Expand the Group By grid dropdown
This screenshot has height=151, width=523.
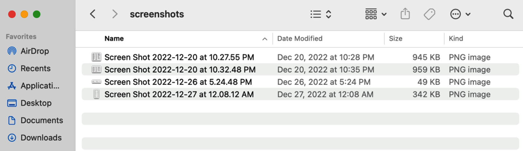pos(376,14)
